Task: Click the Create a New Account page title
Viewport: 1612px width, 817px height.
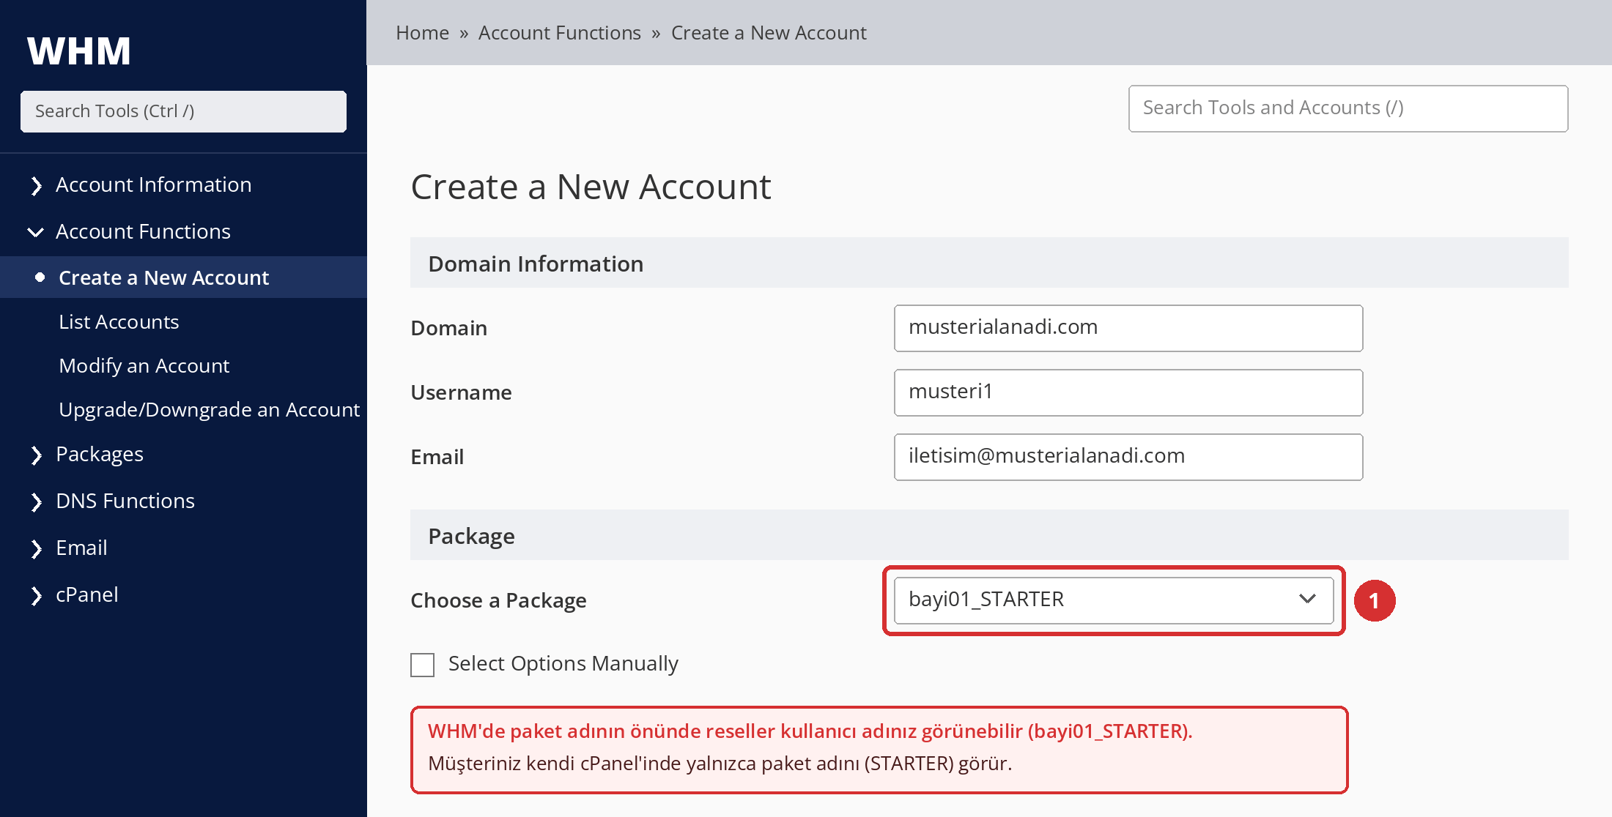Action: click(591, 187)
